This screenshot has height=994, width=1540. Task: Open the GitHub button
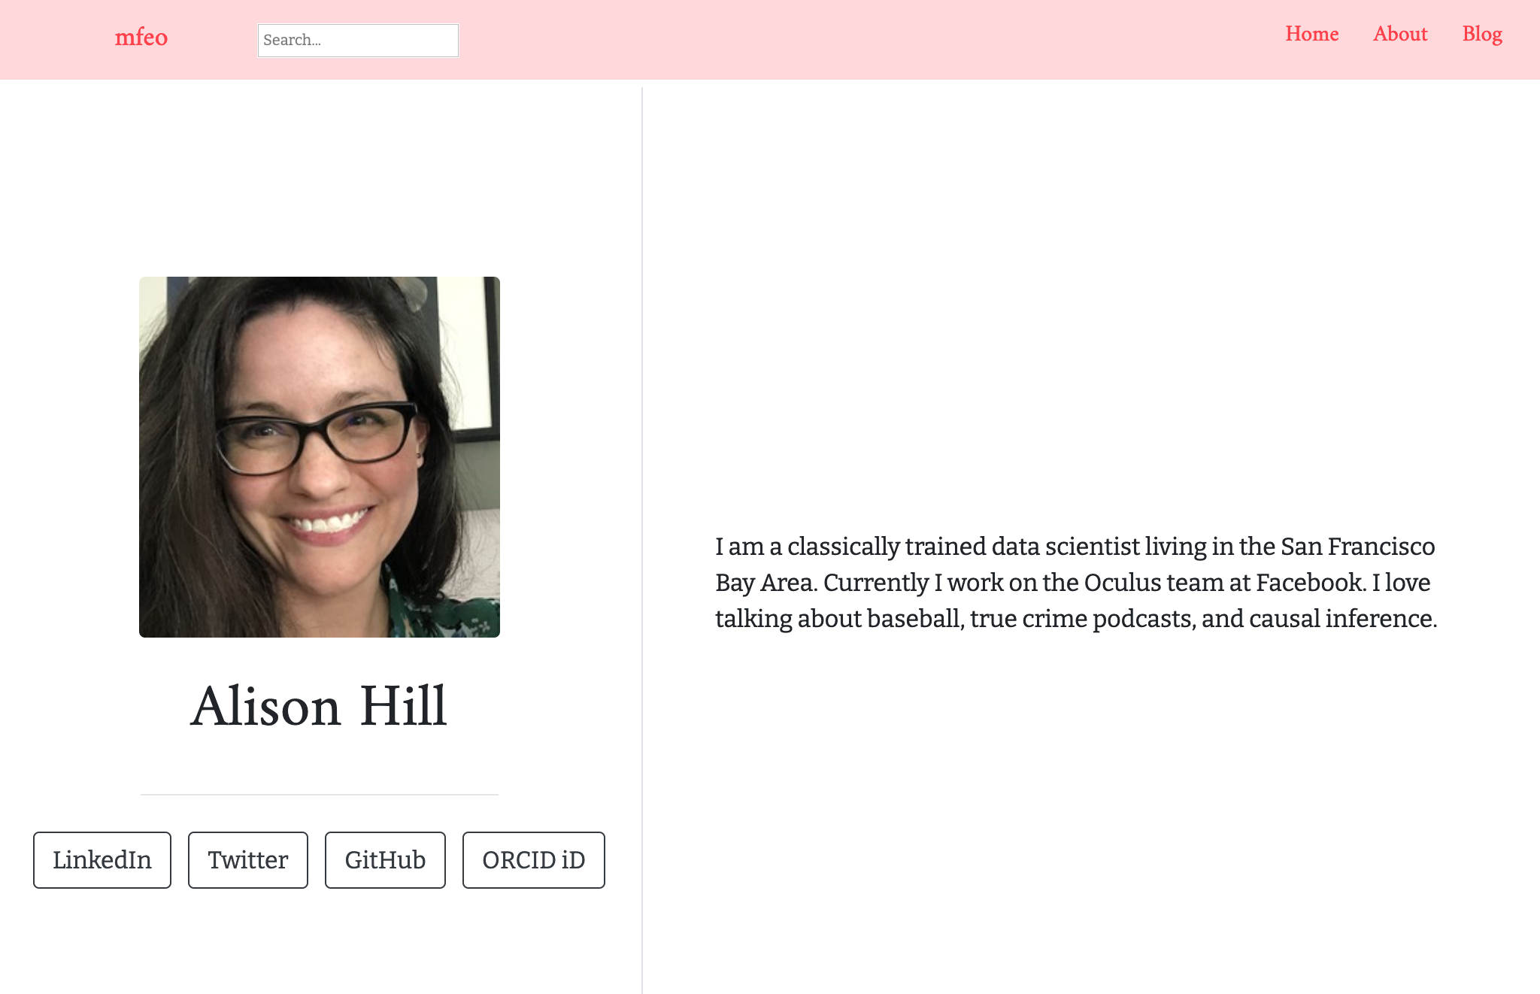coord(385,860)
